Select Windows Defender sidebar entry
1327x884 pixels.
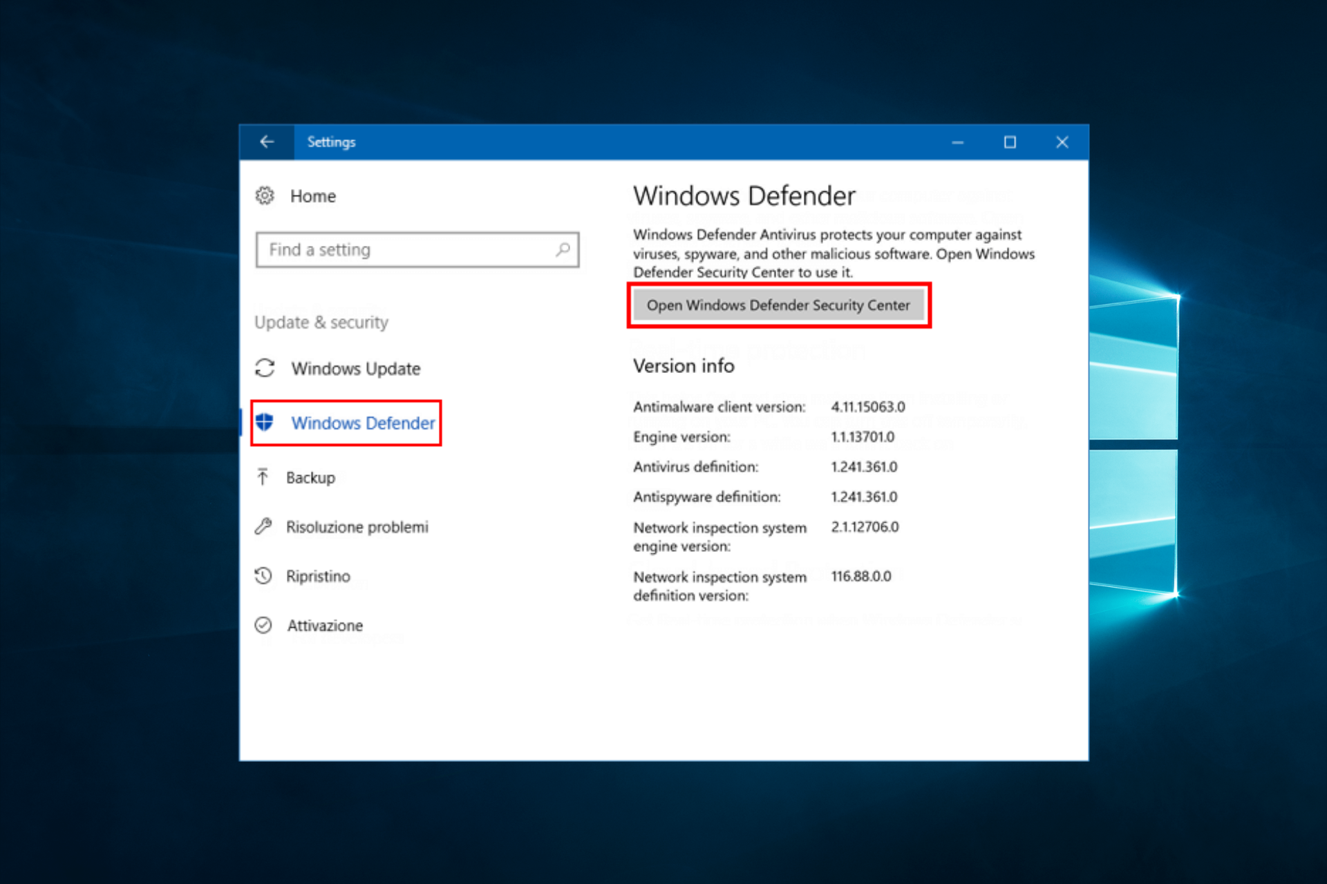pyautogui.click(x=362, y=423)
